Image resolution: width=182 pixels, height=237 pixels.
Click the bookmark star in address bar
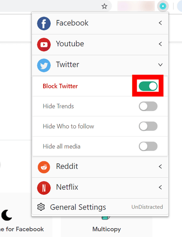point(104,6)
